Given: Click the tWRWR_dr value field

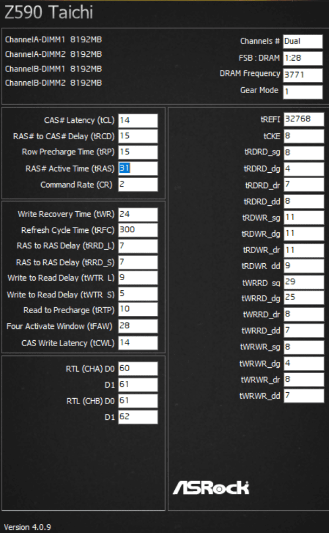Looking at the screenshot, I should point(304,380).
